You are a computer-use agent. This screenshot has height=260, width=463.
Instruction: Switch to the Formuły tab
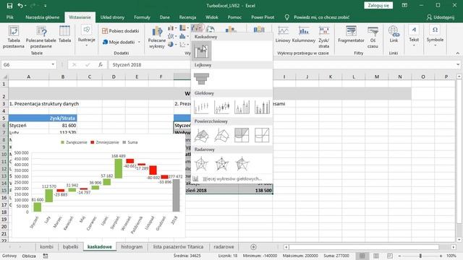[x=142, y=17]
